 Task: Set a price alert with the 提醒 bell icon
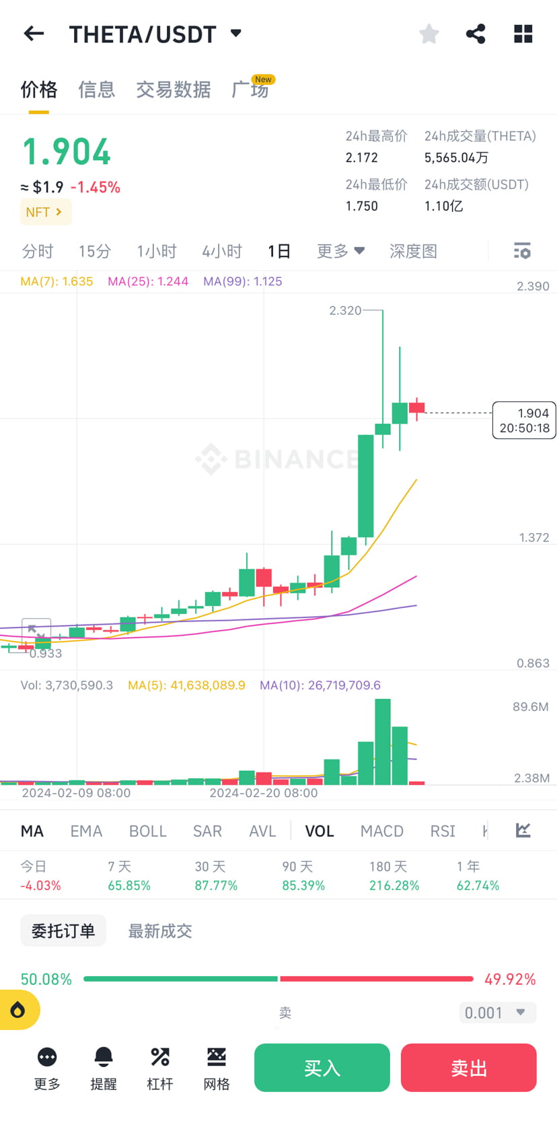tap(103, 1068)
